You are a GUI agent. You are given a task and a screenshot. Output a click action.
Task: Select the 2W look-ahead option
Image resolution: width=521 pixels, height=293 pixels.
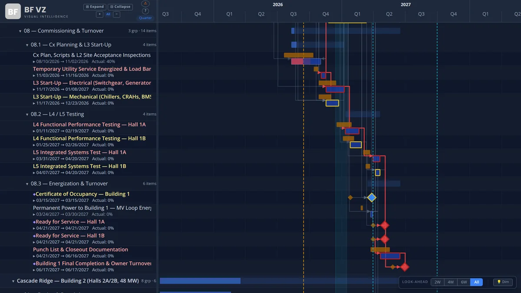(x=438, y=282)
